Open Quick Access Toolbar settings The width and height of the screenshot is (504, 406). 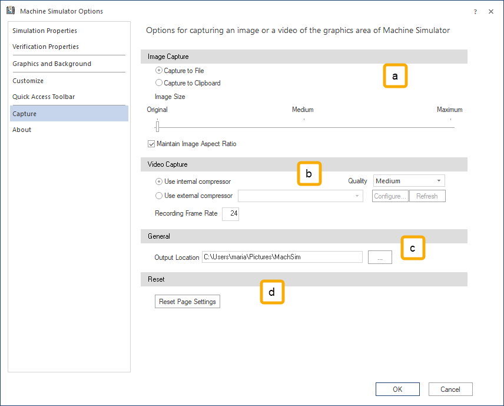(44, 97)
